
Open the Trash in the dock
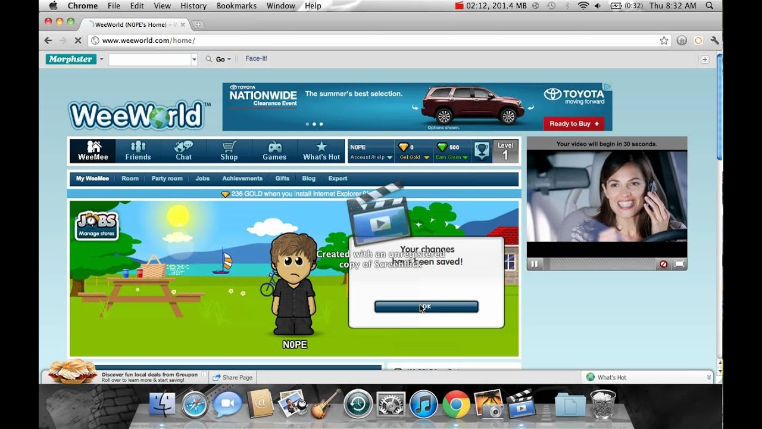coord(603,404)
